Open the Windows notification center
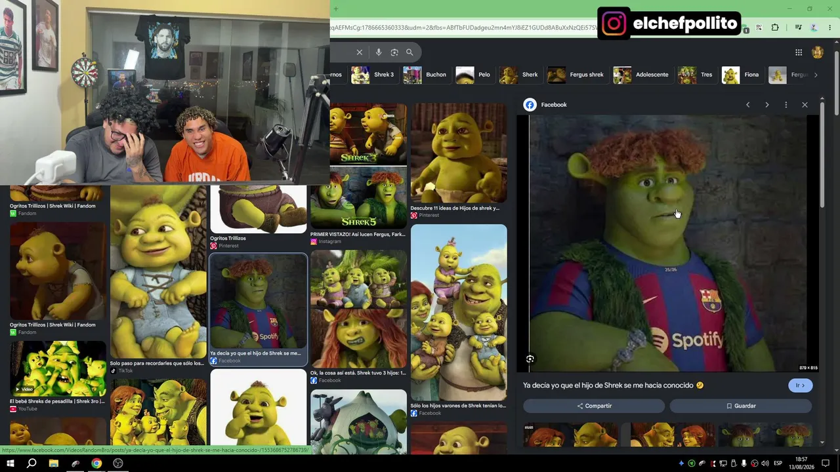The width and height of the screenshot is (840, 472). pyautogui.click(x=826, y=463)
